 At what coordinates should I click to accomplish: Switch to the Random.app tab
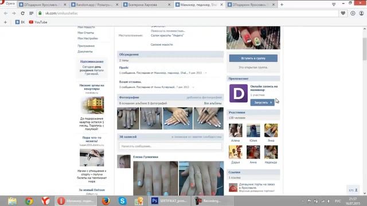click(95, 5)
